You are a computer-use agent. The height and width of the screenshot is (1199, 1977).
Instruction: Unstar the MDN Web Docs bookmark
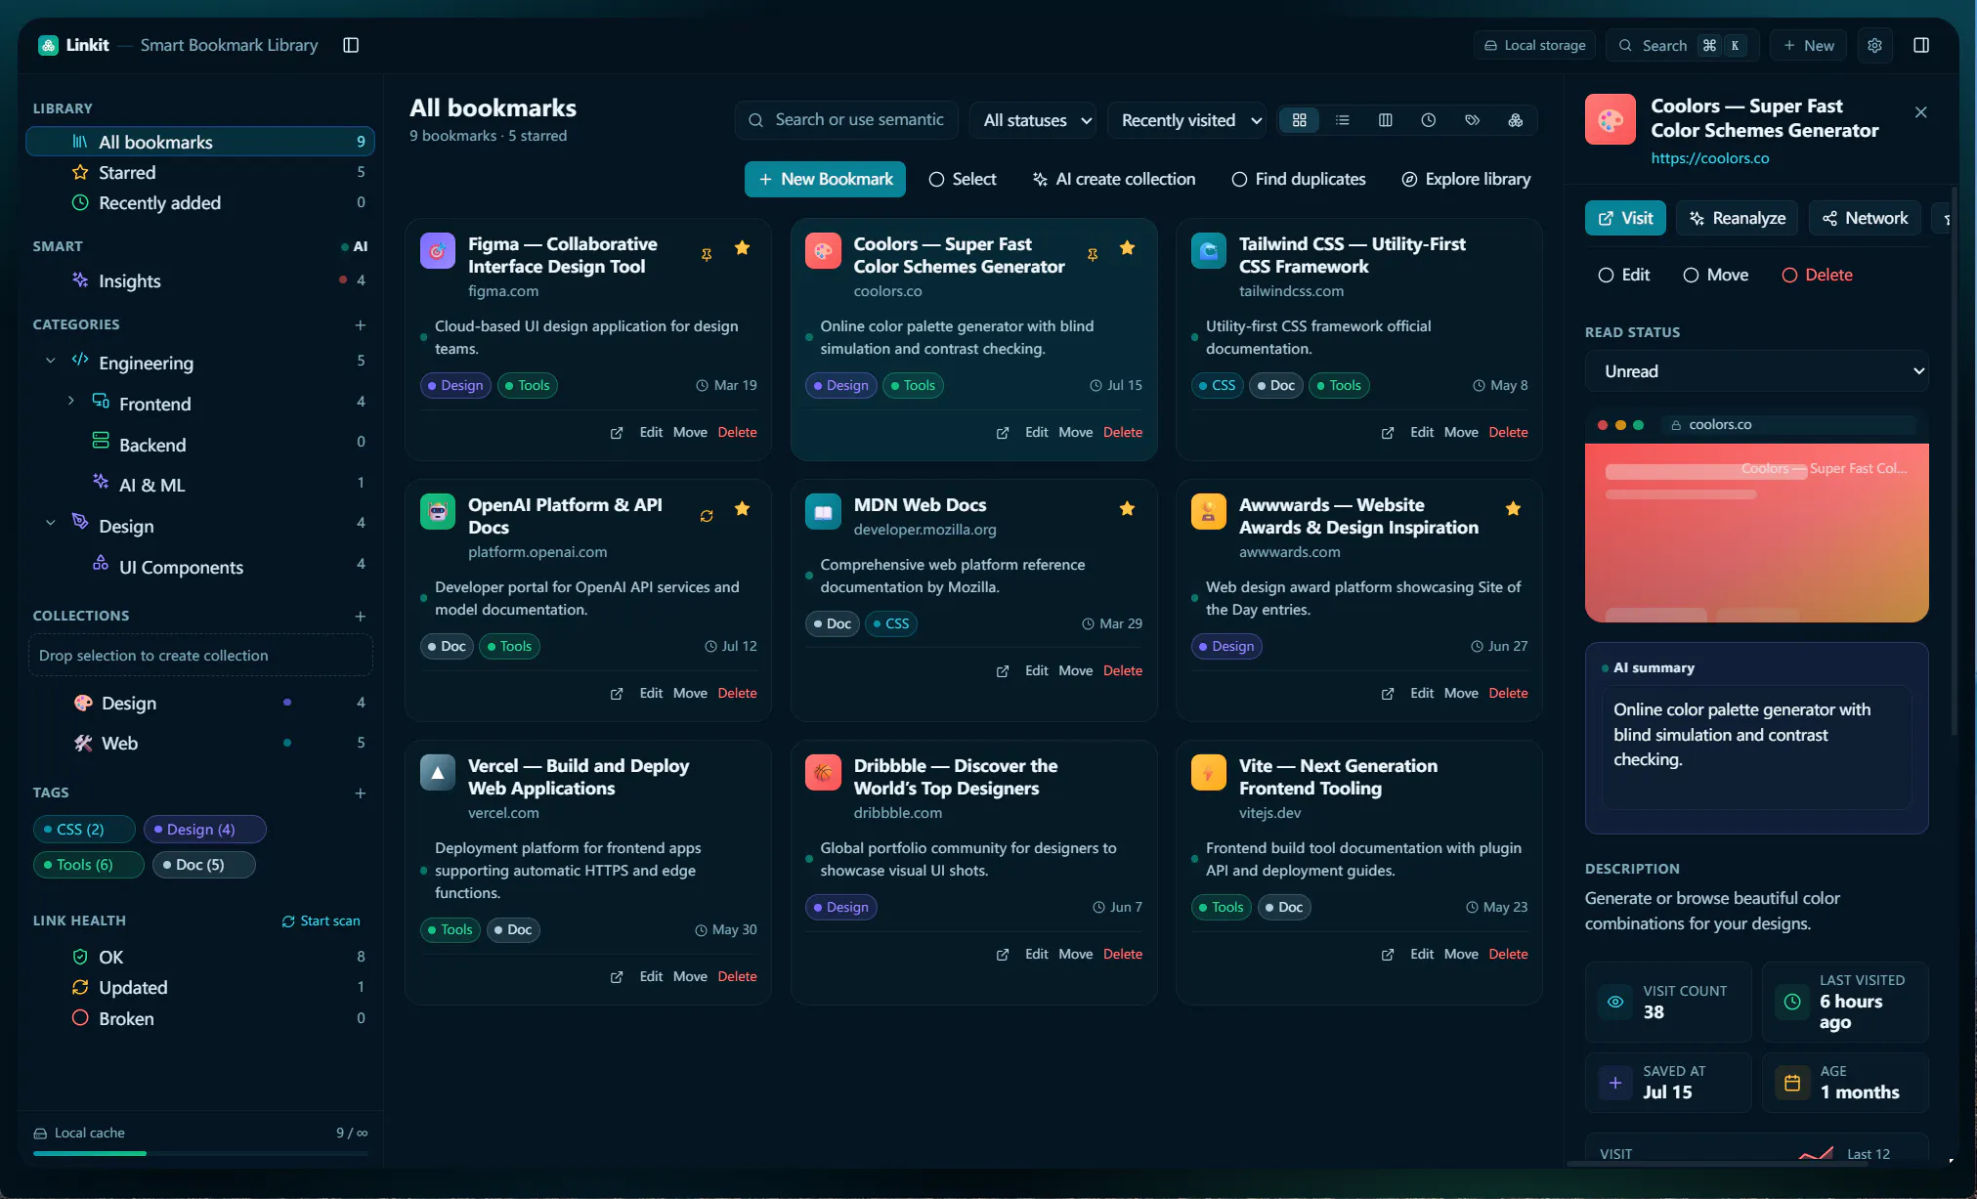(x=1128, y=508)
